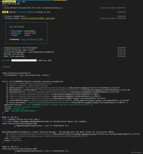Screen dimensions: 143x154
Task: Click 'Initial build may take a while'
Action: [19, 50]
